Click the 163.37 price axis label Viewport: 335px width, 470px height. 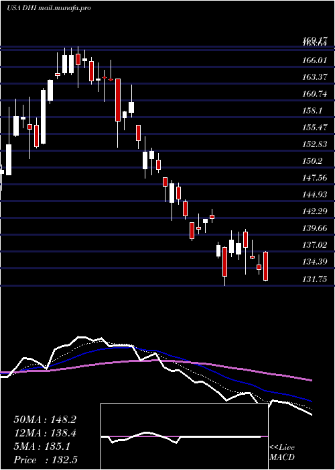[314, 77]
